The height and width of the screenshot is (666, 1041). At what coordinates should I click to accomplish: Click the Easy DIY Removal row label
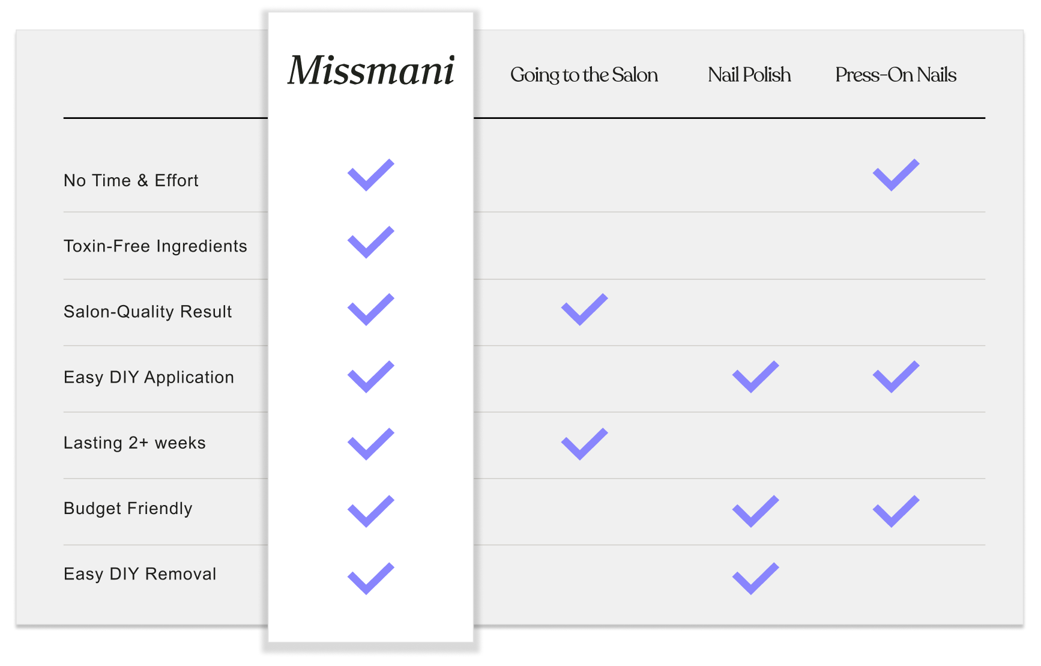[x=140, y=574]
